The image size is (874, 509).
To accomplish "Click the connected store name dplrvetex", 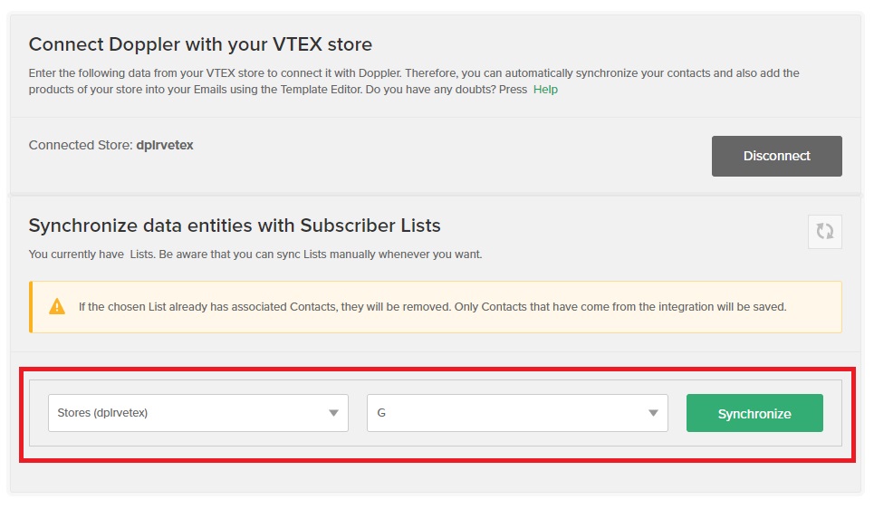I will [x=165, y=145].
